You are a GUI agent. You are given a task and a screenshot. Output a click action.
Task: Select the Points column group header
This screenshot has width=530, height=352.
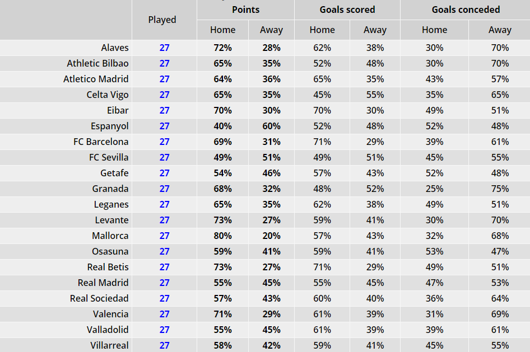246,10
